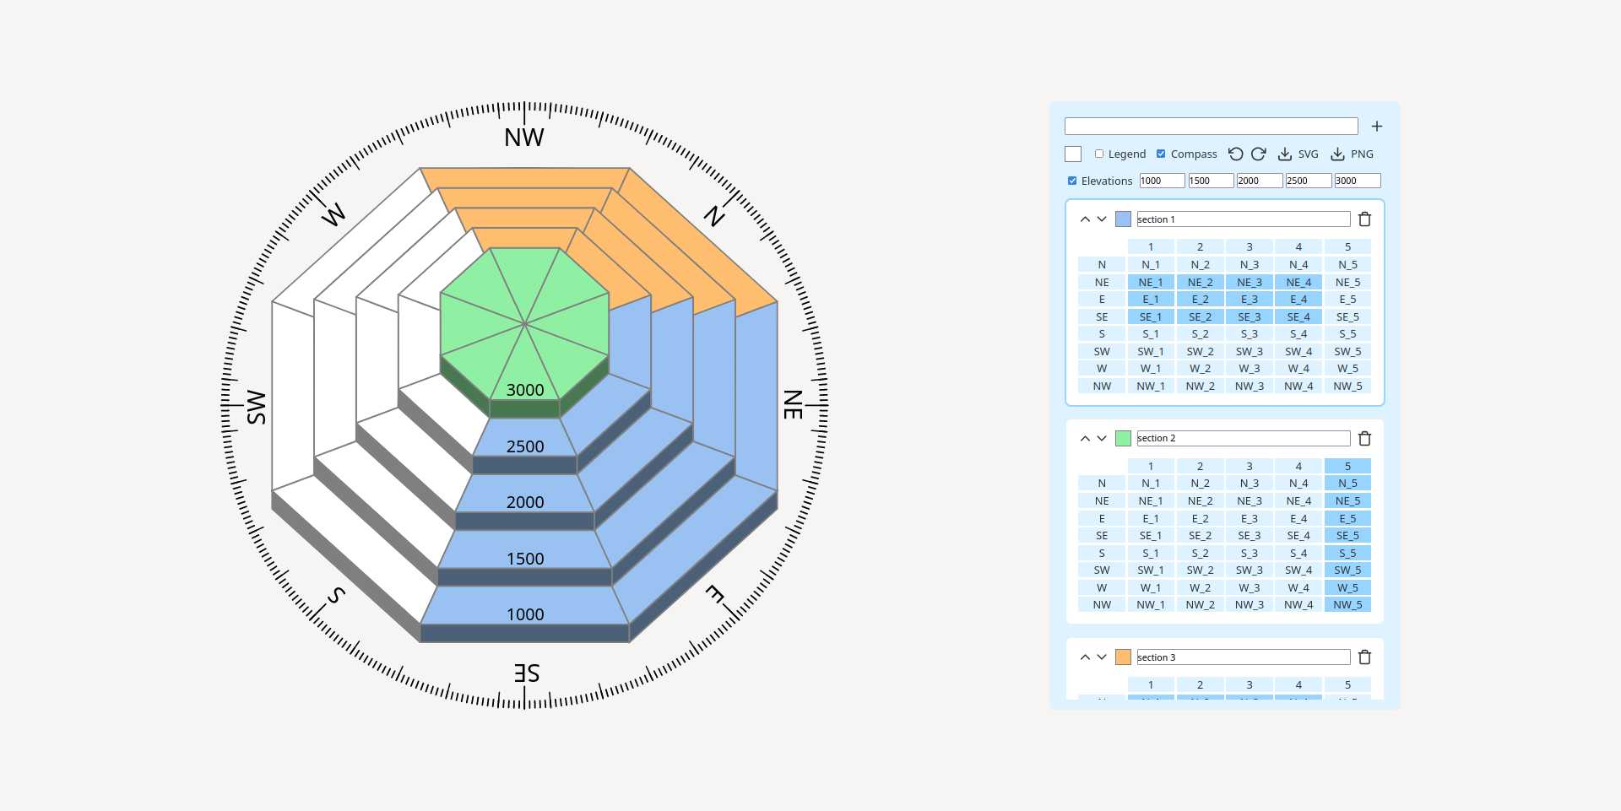The image size is (1621, 811).
Task: Uncheck the Elevations checkbox
Action: (1072, 181)
